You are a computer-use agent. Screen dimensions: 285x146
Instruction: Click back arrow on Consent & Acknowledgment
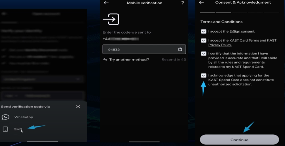tap(202, 2)
